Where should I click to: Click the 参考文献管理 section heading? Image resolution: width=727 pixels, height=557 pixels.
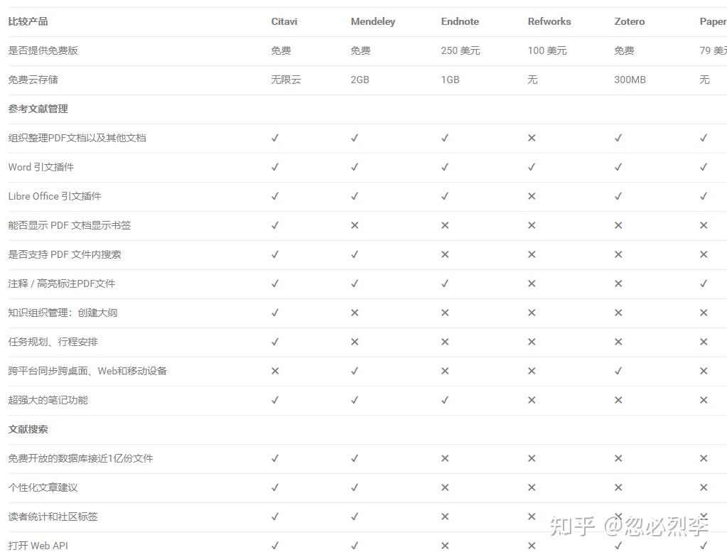point(38,109)
